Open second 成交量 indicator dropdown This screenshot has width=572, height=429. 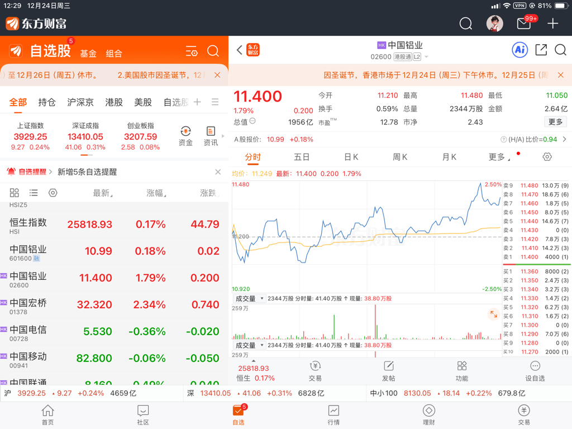[249, 345]
